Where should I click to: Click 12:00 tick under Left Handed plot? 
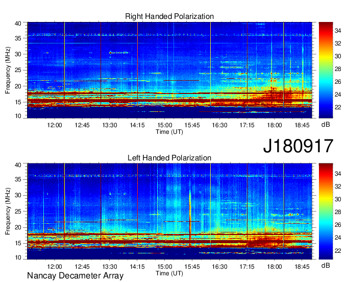pos(55,267)
